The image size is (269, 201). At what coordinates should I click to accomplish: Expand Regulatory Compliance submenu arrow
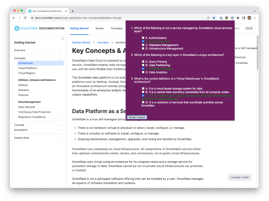[61, 117]
